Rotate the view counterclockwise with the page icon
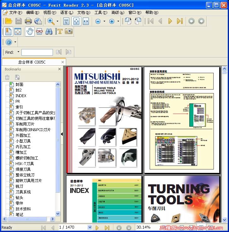The height and width of the screenshot is (232, 229). pos(138,21)
